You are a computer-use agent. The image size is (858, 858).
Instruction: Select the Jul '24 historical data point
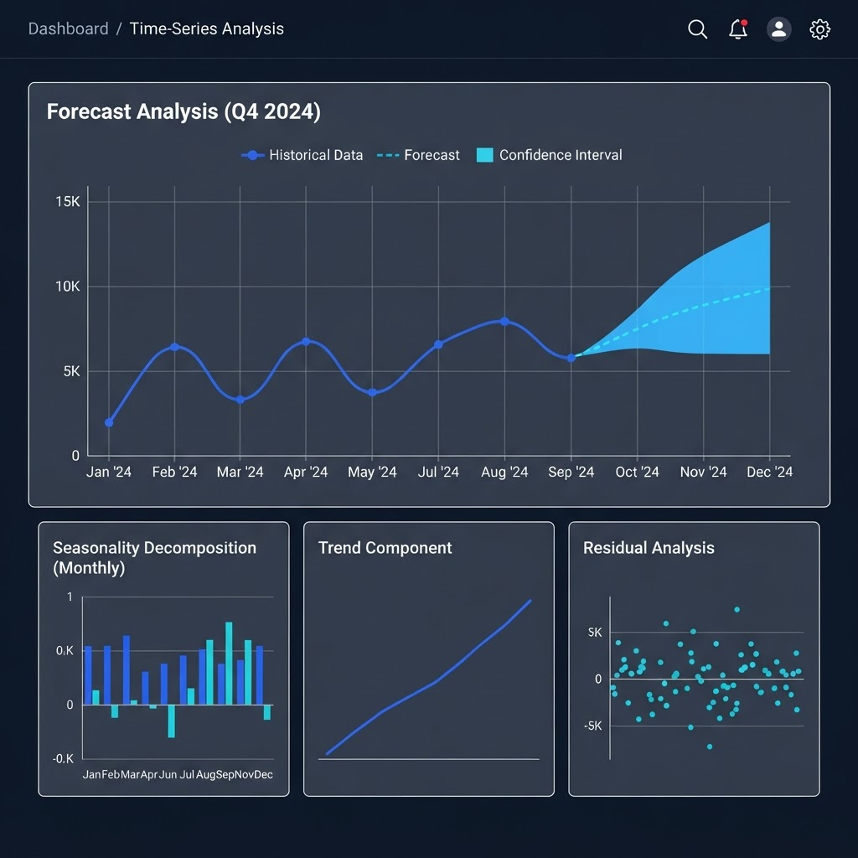[438, 344]
